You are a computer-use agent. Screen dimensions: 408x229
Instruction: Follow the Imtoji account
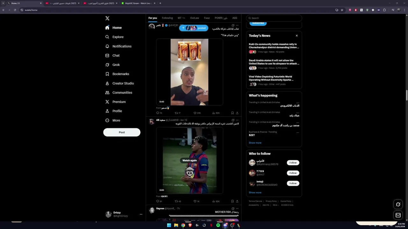pyautogui.click(x=293, y=184)
